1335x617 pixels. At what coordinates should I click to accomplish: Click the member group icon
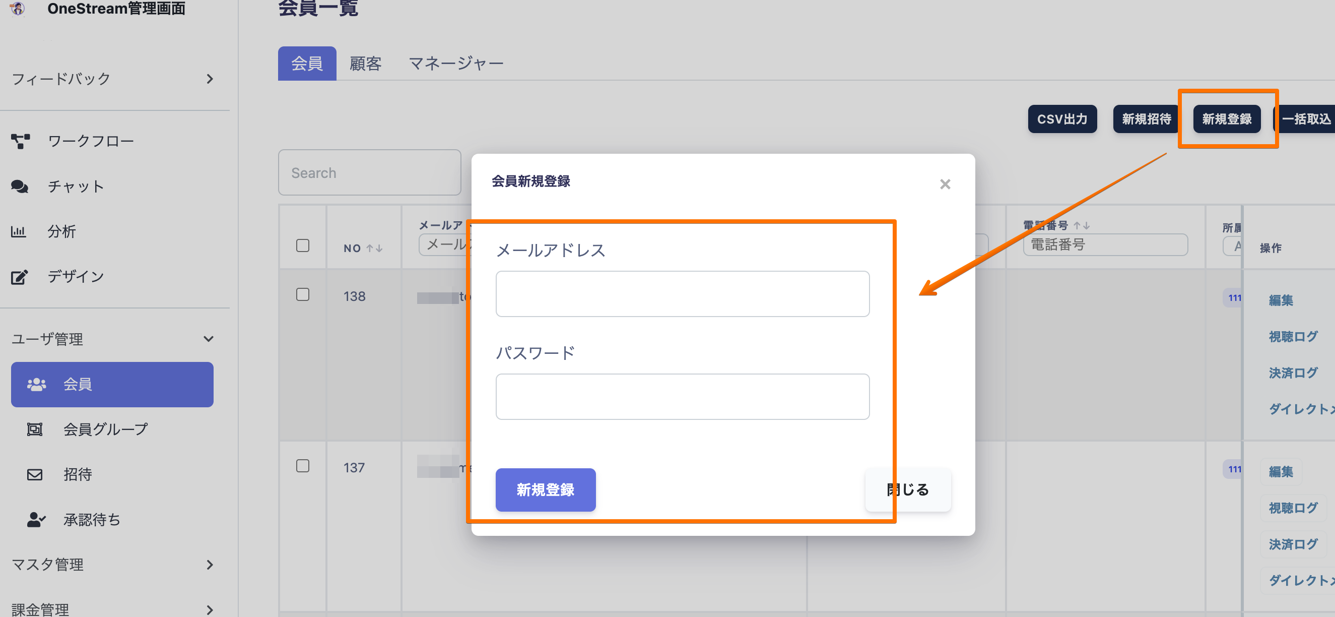tap(35, 429)
